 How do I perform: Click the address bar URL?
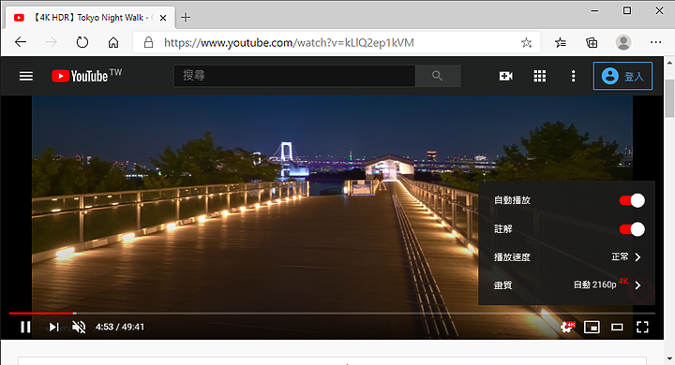pyautogui.click(x=289, y=42)
